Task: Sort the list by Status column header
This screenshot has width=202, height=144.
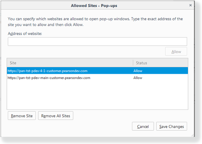Action: 160,63
